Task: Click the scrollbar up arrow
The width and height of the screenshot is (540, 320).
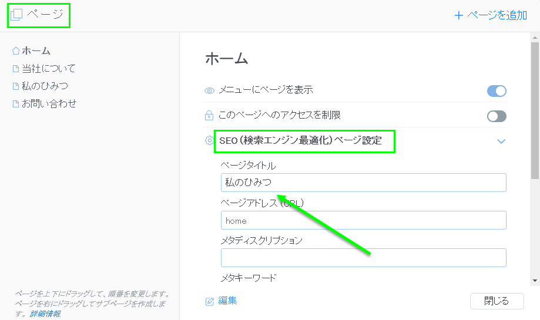Action: [535, 37]
